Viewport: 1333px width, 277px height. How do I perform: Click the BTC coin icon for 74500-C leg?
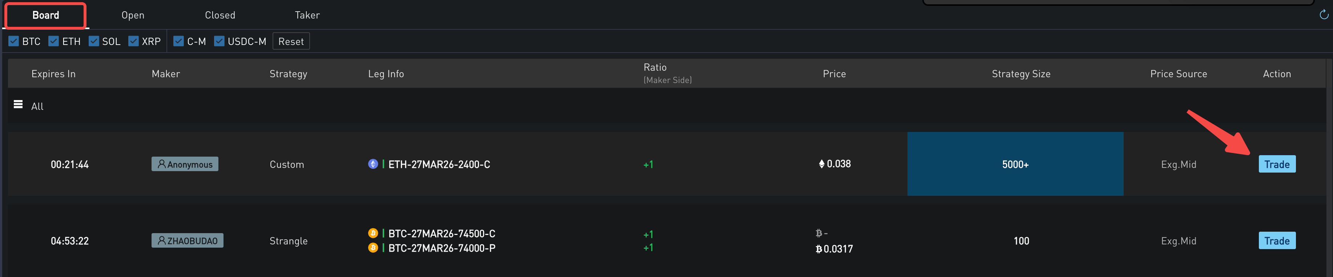tap(372, 233)
